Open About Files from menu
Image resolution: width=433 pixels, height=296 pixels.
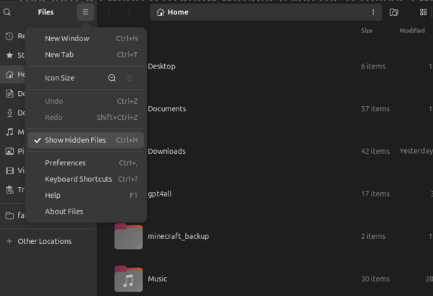pyautogui.click(x=86, y=212)
